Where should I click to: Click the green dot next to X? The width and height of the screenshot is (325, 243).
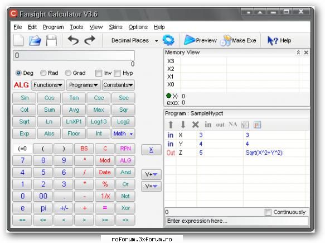coord(169,96)
